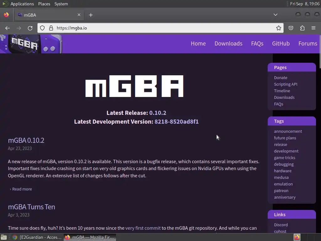Click the clock Fri Sep 8, 19:06
321x241 pixels.
pyautogui.click(x=305, y=4)
